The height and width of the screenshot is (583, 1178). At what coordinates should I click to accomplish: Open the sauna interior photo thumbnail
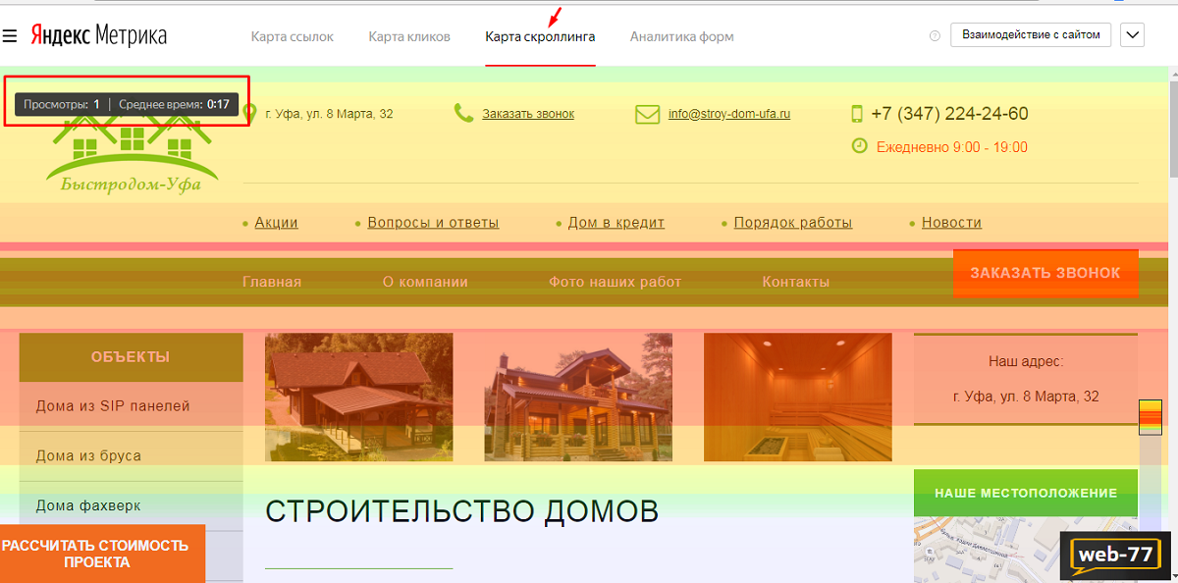pos(798,397)
